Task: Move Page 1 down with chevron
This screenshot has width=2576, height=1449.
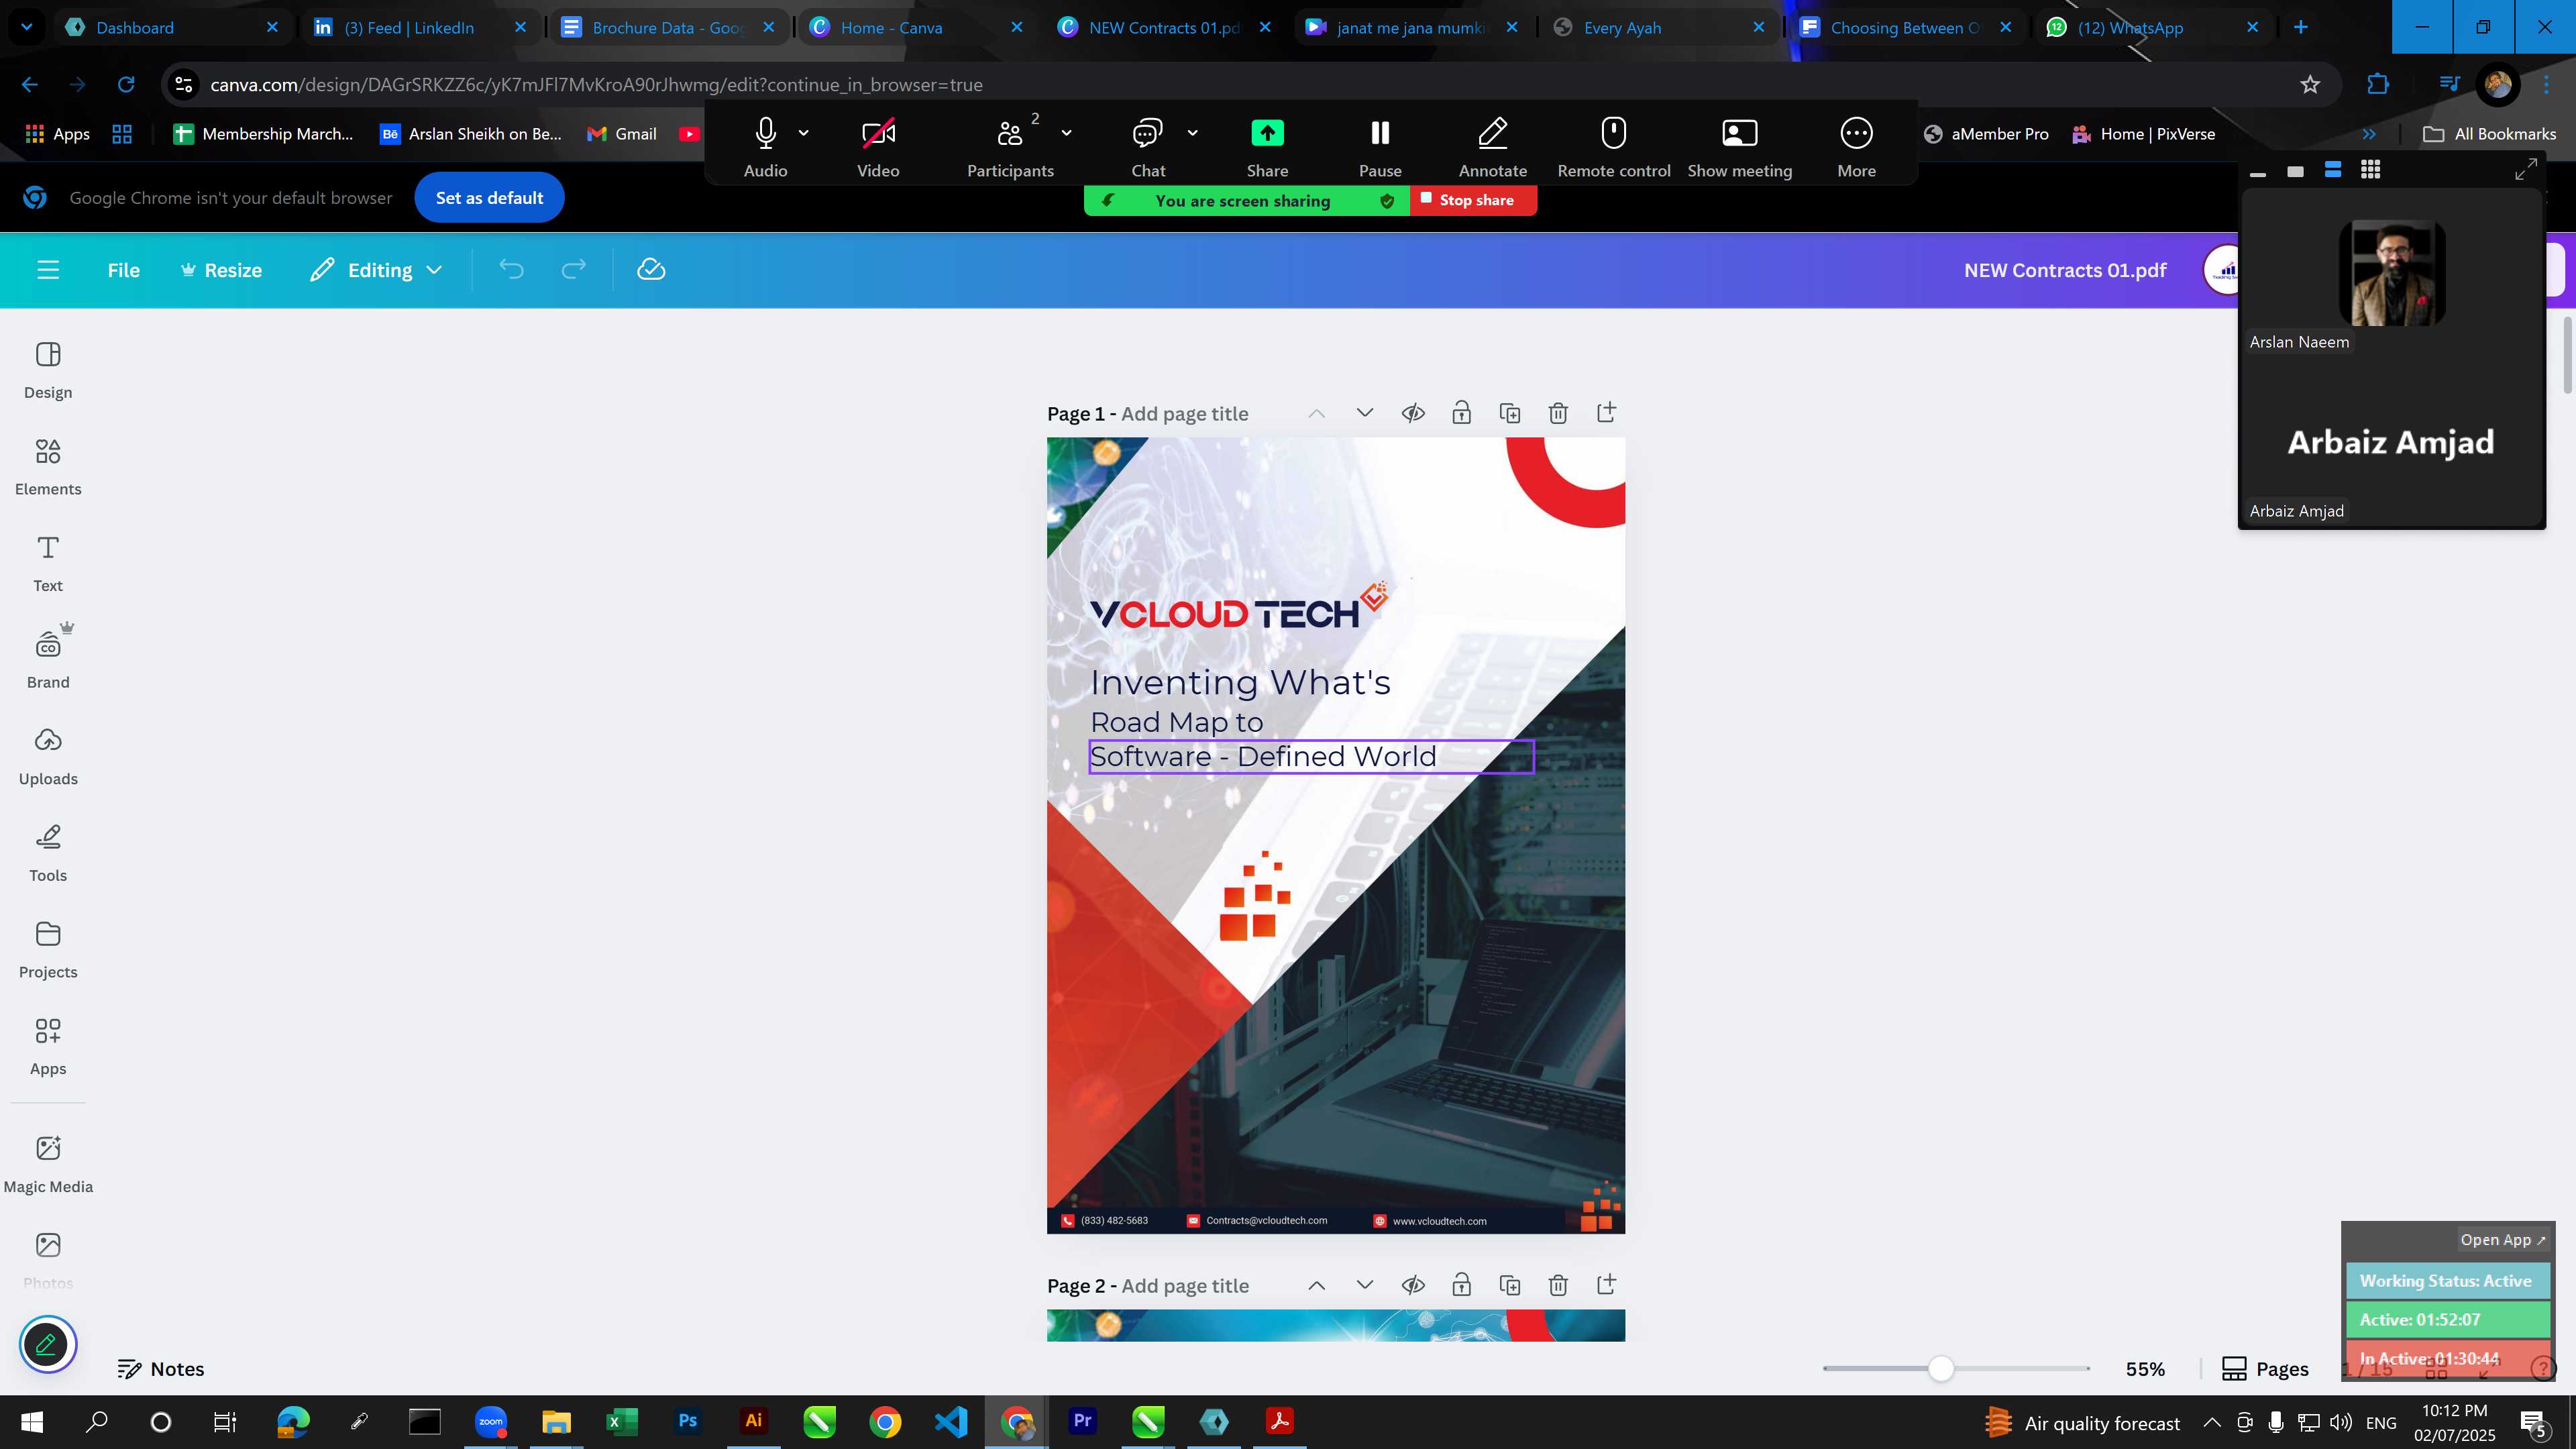Action: [1364, 413]
